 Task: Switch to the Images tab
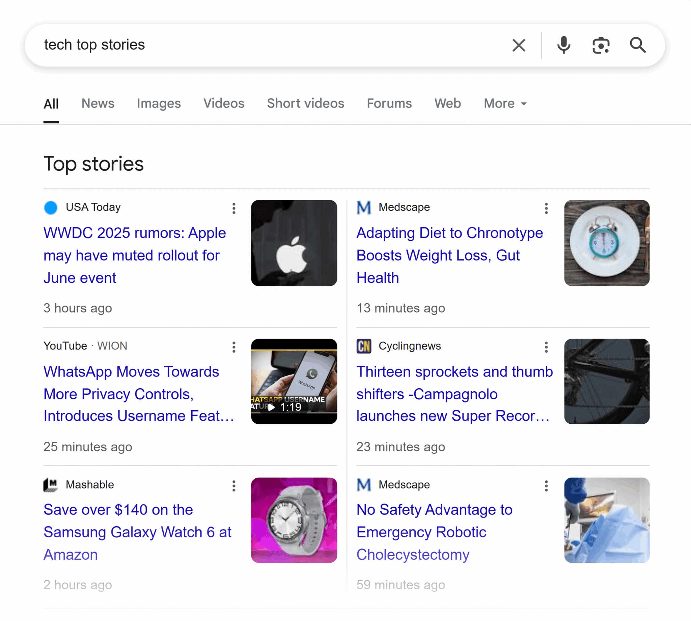pyautogui.click(x=159, y=103)
